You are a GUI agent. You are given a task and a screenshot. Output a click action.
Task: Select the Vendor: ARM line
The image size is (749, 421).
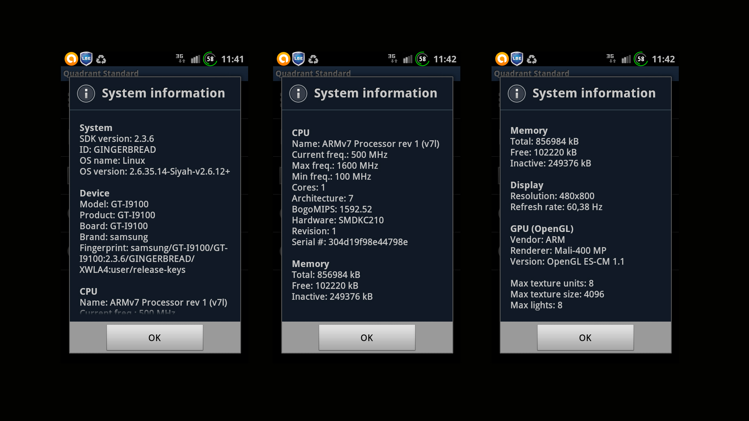click(x=538, y=240)
